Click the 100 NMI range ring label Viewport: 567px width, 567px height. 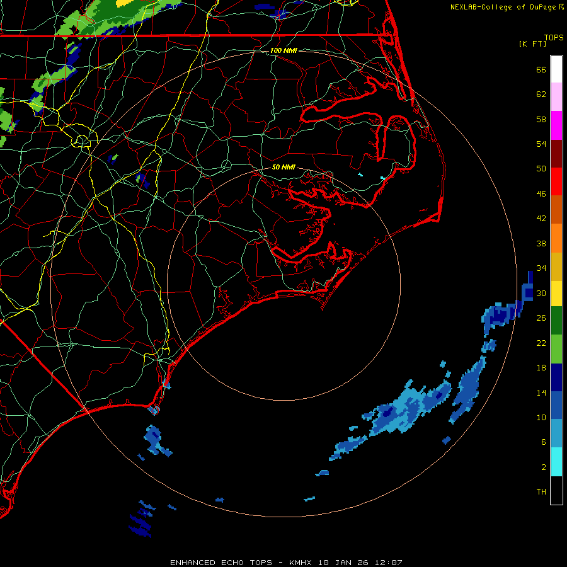click(283, 50)
